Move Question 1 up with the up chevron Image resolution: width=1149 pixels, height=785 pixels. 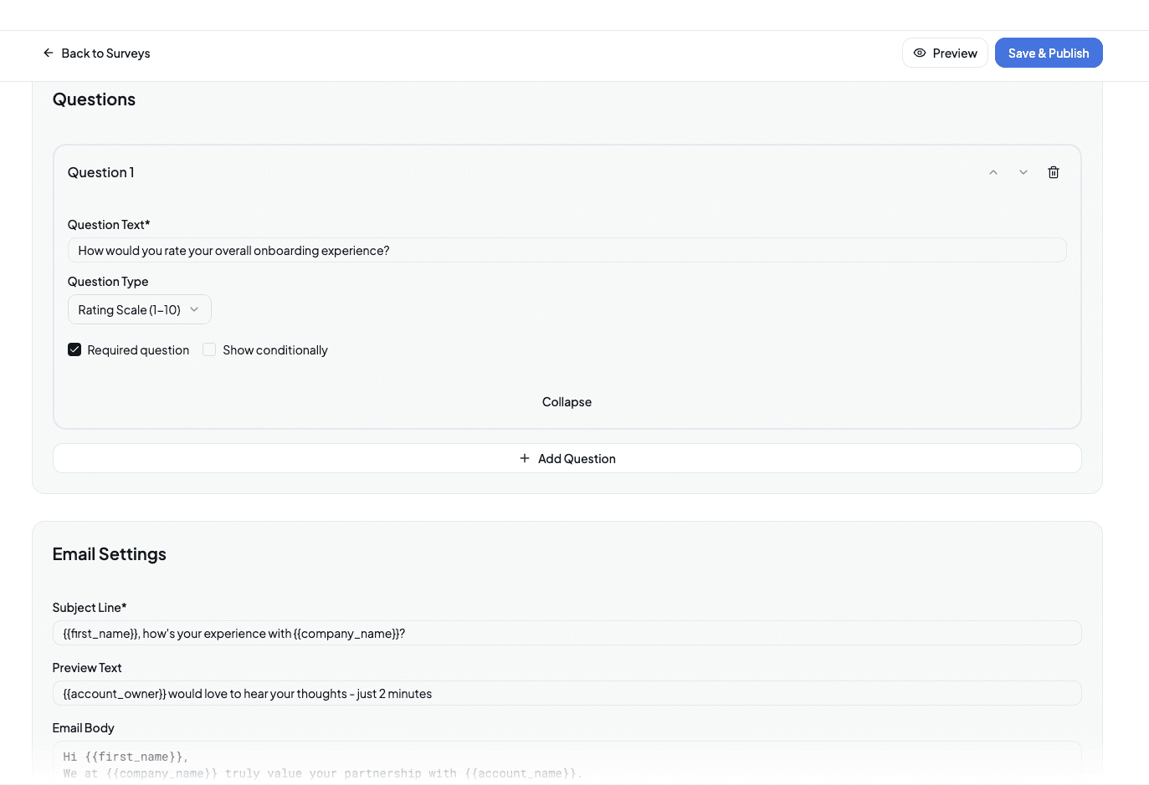[x=993, y=172]
